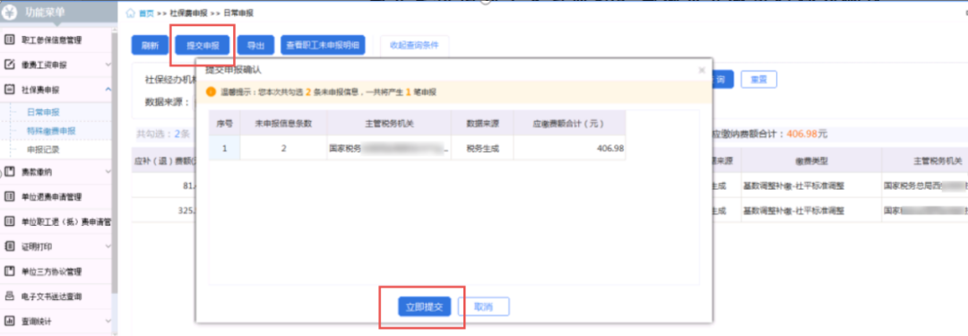Collapse the 社保费申报 menu chevron

[x=108, y=90]
